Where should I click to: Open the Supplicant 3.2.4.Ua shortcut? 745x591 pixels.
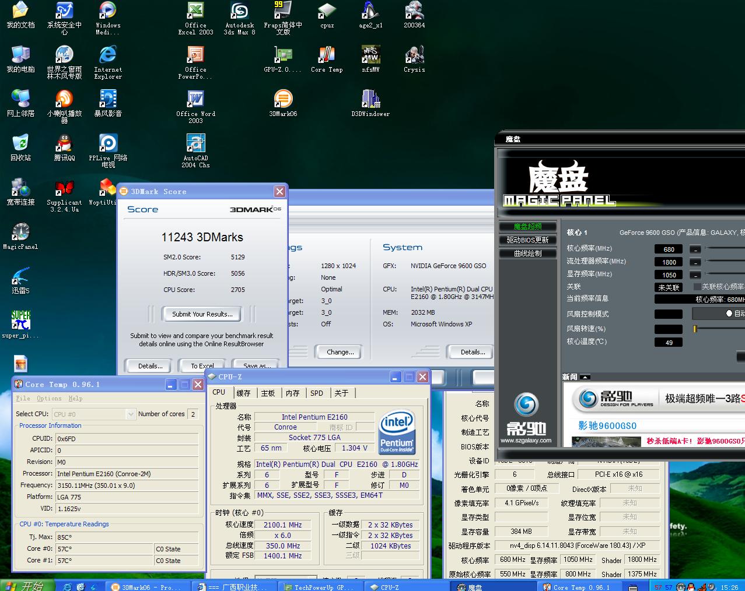64,196
